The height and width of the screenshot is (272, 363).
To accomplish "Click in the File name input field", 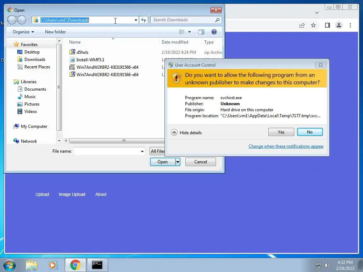I will [x=109, y=152].
